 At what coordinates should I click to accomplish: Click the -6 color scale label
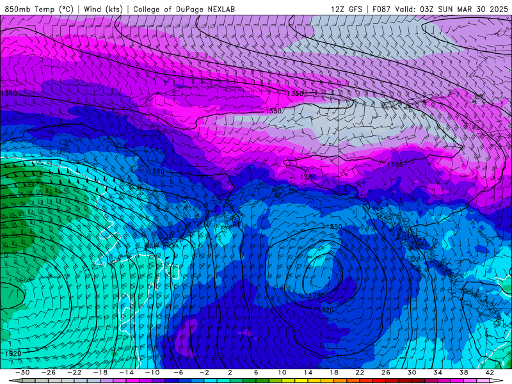(179, 372)
